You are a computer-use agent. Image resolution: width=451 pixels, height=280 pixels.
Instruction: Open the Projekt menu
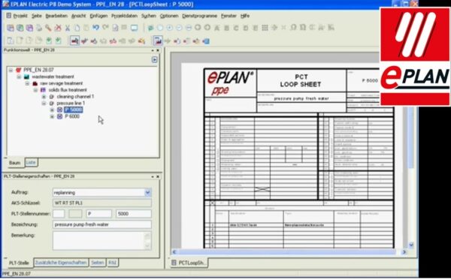(x=20, y=16)
